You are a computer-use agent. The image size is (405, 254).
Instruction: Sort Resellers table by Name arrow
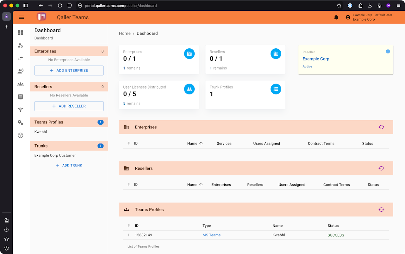[x=201, y=185]
